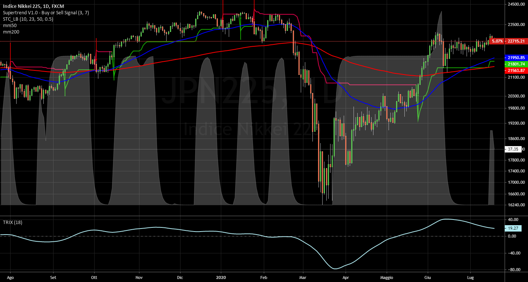Viewport: 528px width, 282px height.
Task: Click the 17000.00 price axis label
Action: 516,182
